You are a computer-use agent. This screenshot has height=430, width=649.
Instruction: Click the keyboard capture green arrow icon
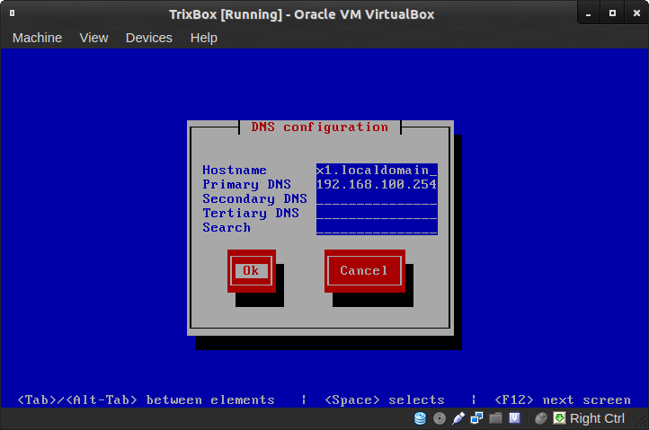(559, 418)
